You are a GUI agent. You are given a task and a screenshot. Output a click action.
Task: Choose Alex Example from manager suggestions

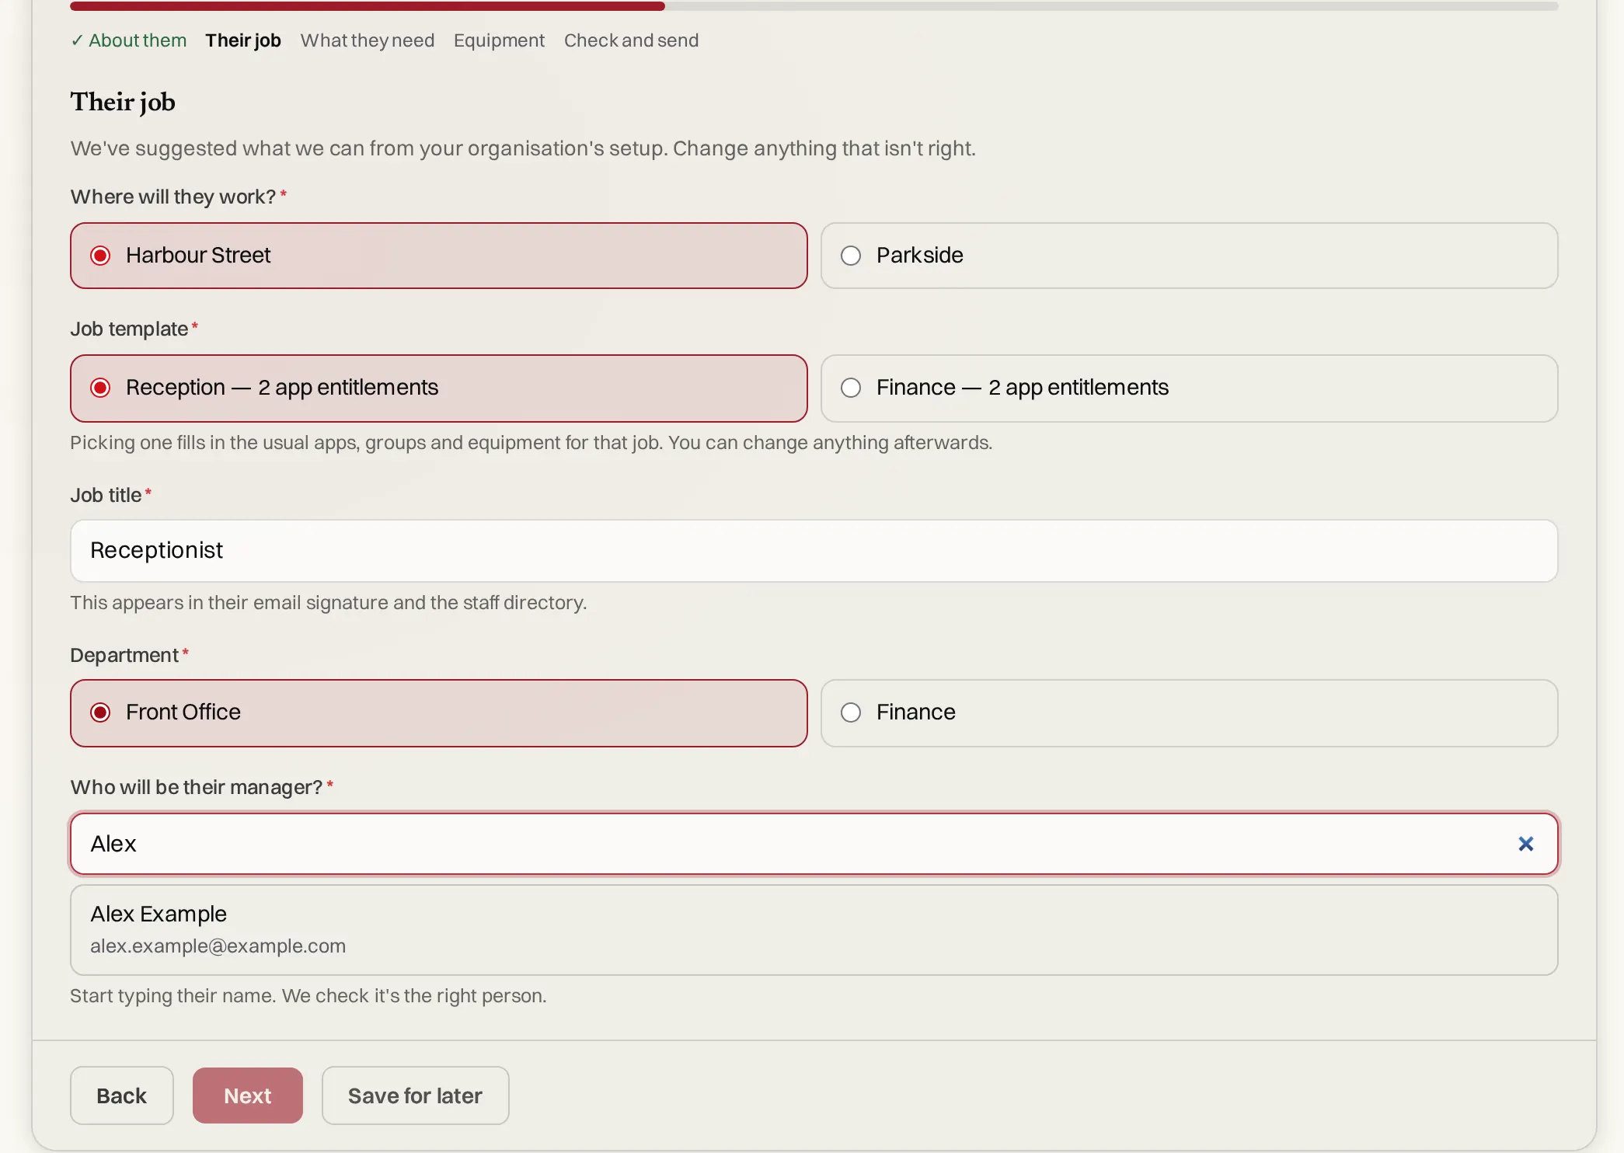point(814,930)
